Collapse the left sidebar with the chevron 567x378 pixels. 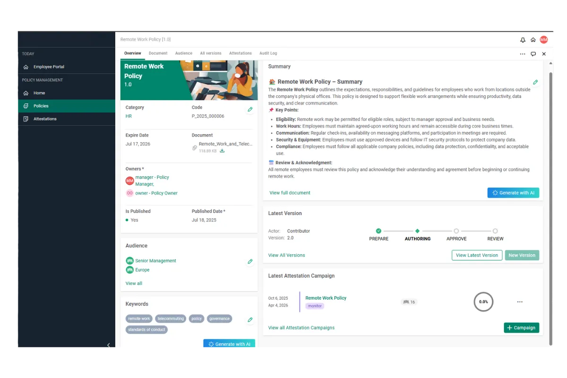[x=109, y=345]
